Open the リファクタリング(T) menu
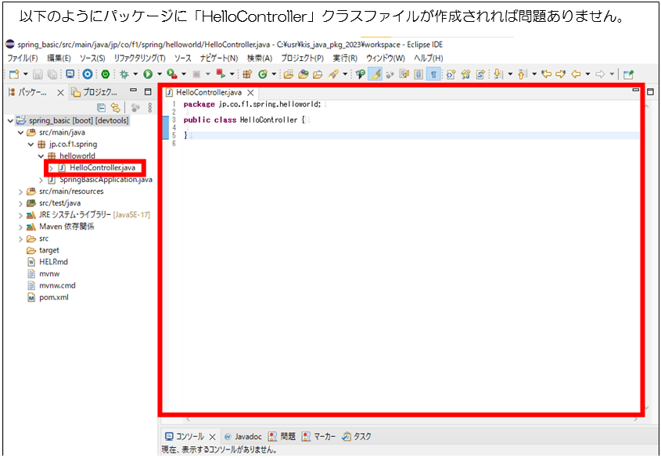 (139, 58)
